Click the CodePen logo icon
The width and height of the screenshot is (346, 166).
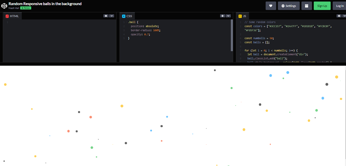(x=4, y=5)
